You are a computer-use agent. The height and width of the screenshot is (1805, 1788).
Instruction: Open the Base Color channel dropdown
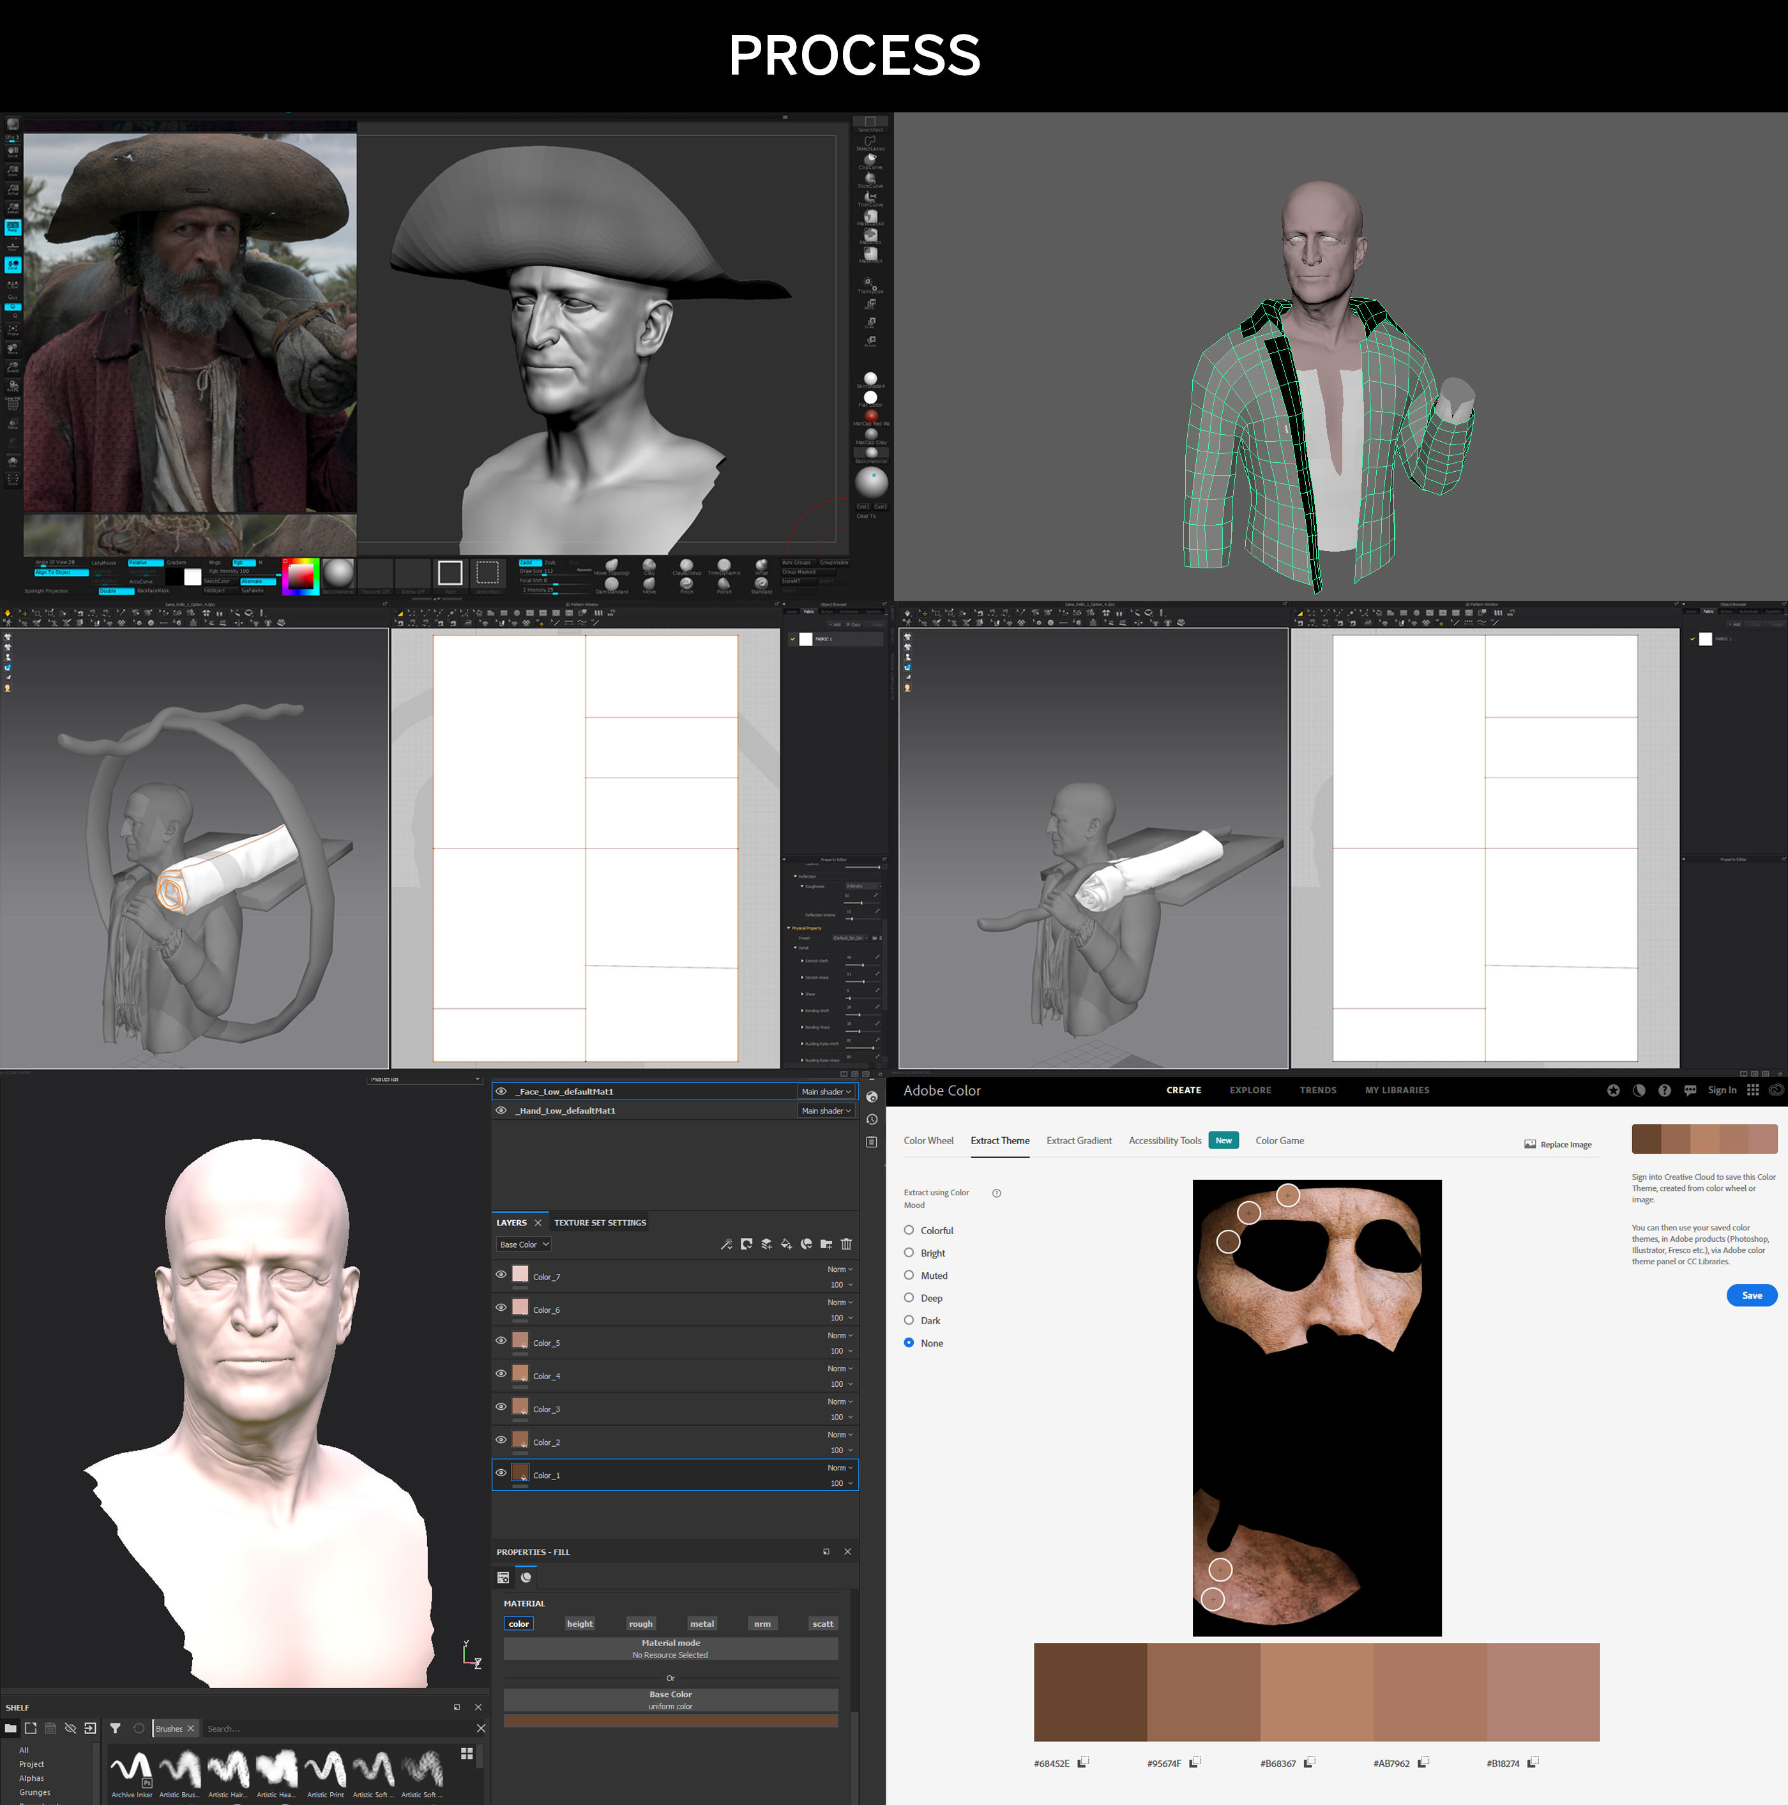pyautogui.click(x=523, y=1244)
